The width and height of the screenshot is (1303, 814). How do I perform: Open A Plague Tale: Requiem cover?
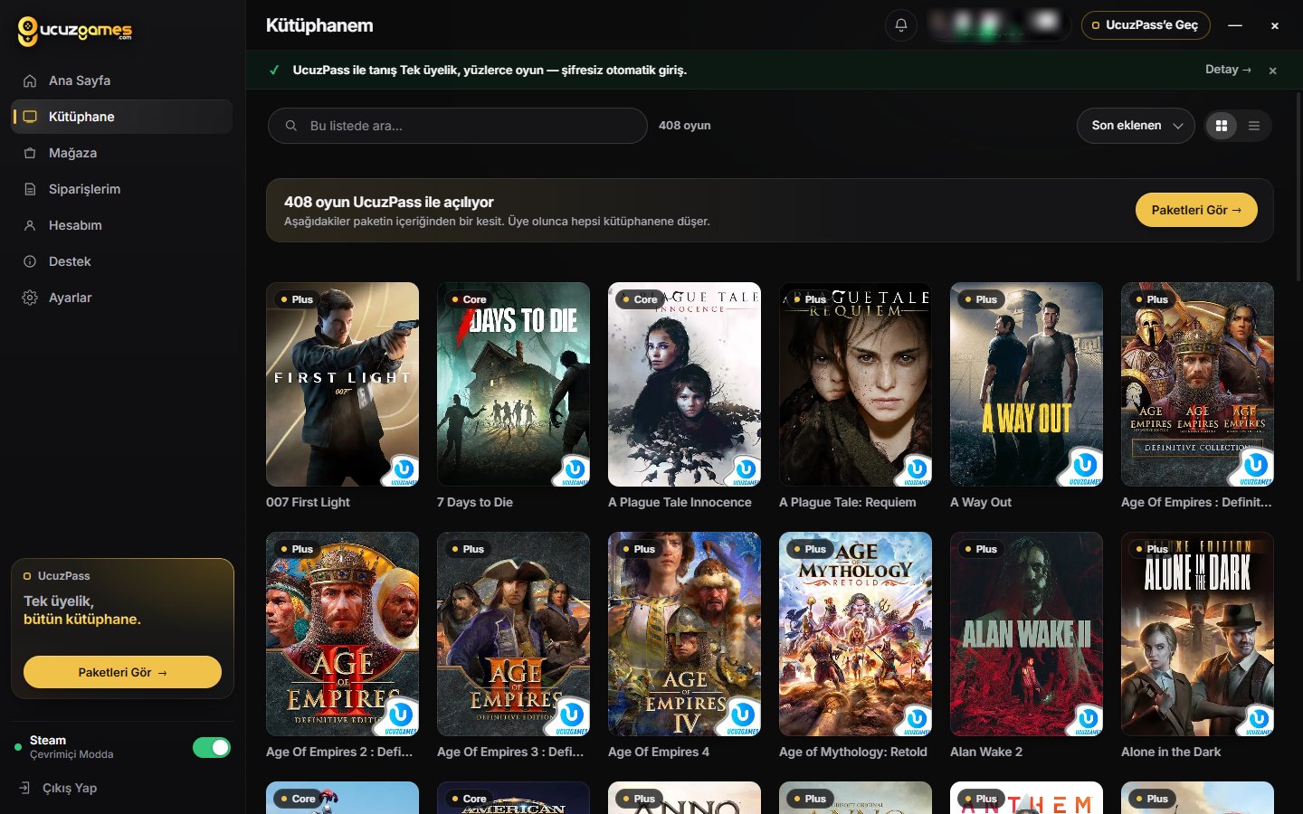tap(855, 384)
